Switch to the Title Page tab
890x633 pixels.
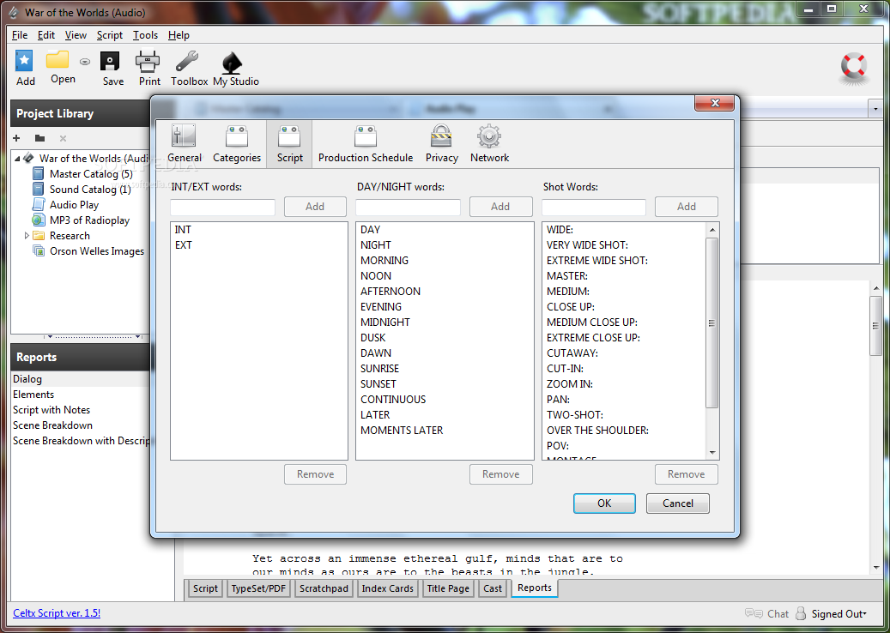point(448,588)
